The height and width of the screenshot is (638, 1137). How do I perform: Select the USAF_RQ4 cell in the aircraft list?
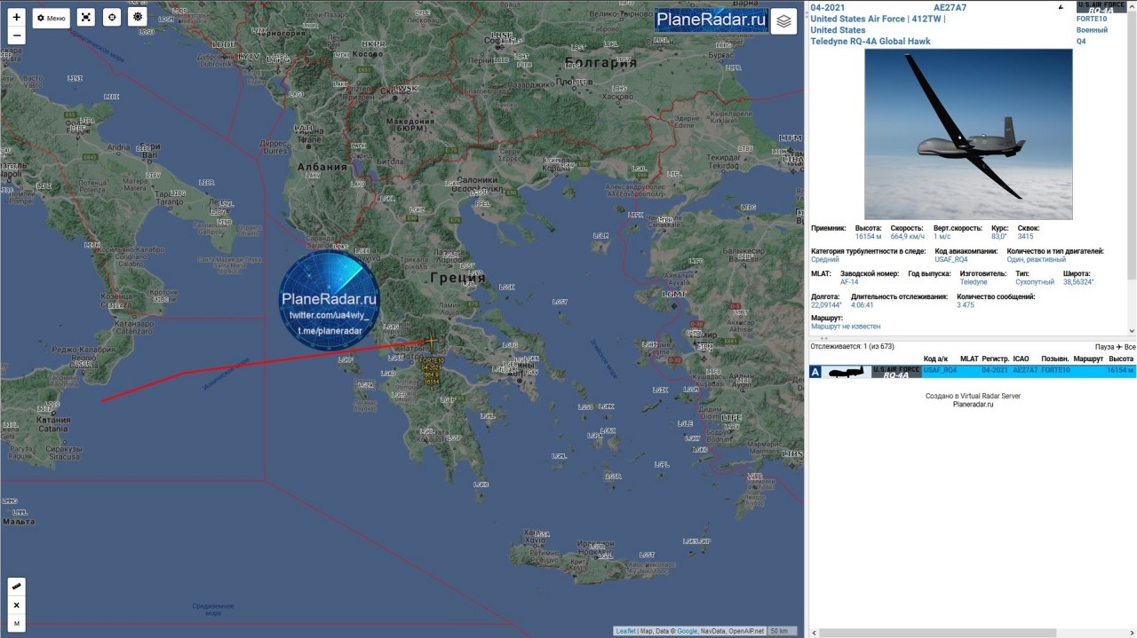click(940, 369)
